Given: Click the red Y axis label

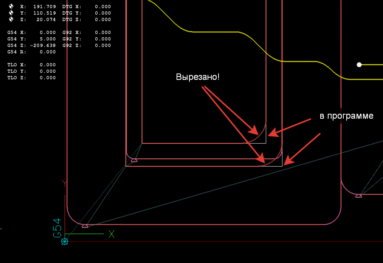Looking at the screenshot, I should [x=64, y=182].
